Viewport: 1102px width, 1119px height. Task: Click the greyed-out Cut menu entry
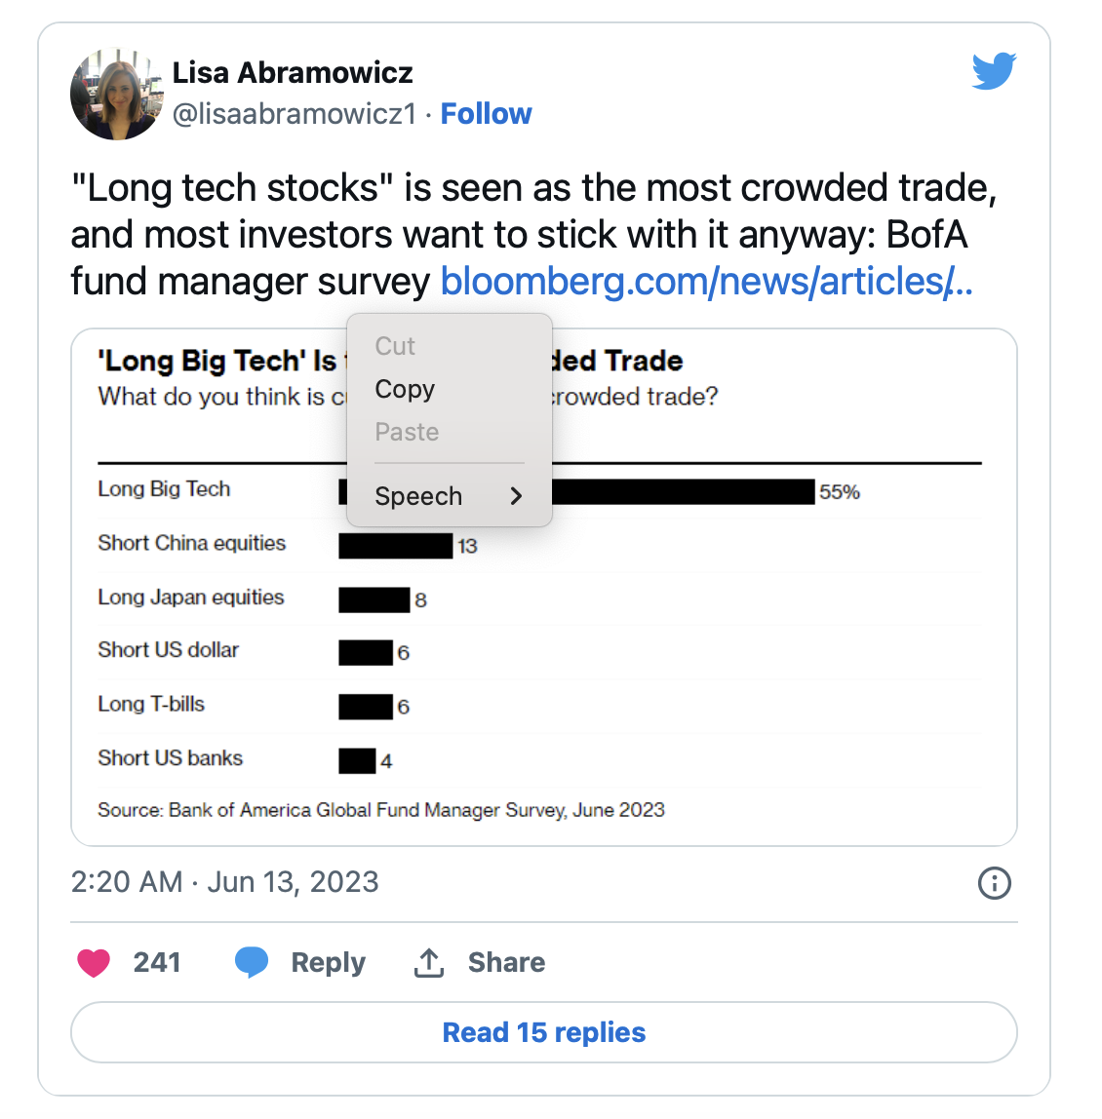point(395,346)
